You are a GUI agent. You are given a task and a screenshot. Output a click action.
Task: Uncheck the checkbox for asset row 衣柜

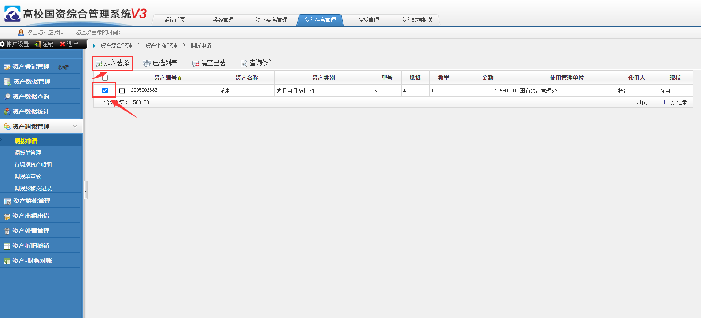pos(105,90)
